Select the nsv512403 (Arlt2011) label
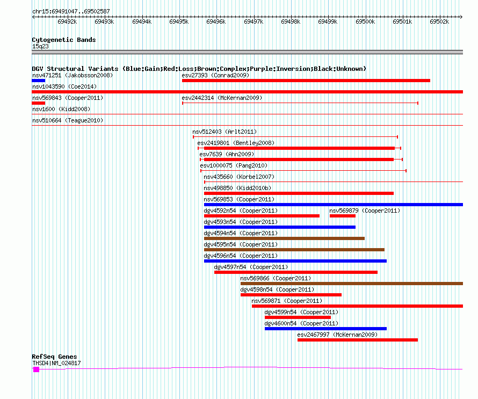This screenshot has width=478, height=399. coord(224,132)
